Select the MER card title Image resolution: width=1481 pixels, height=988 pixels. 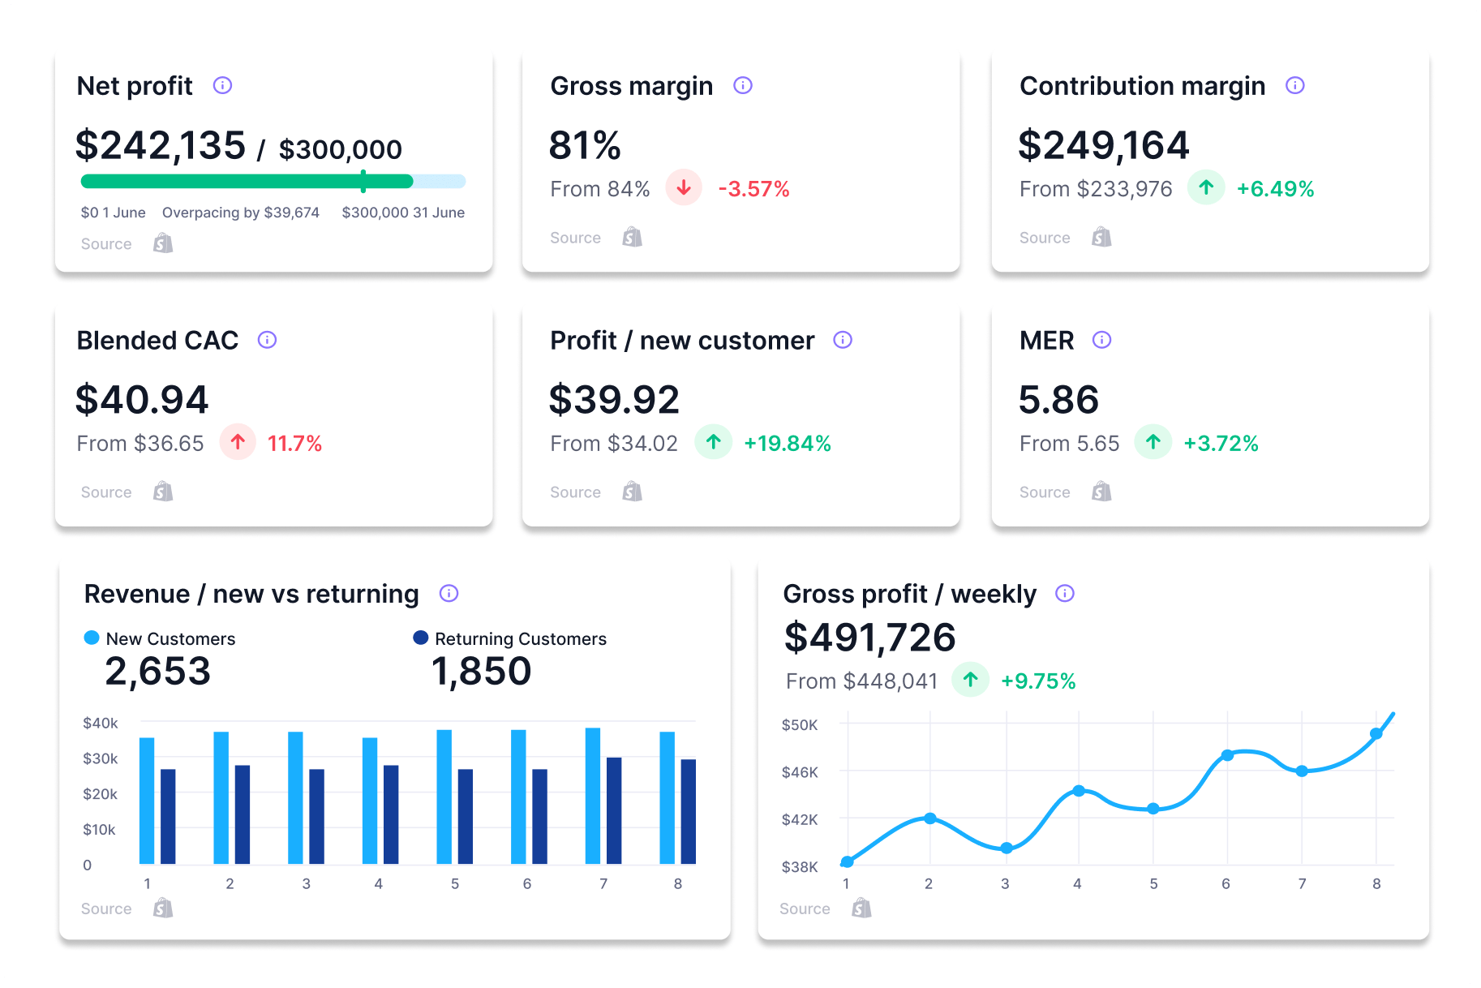[1047, 341]
